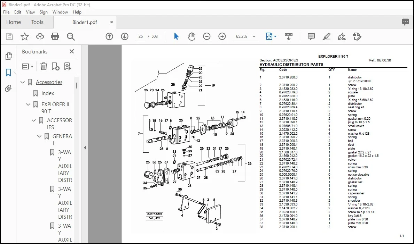Open the Page Thumbnails panel icon
Viewport: 414px width, 244px height.
[9, 56]
